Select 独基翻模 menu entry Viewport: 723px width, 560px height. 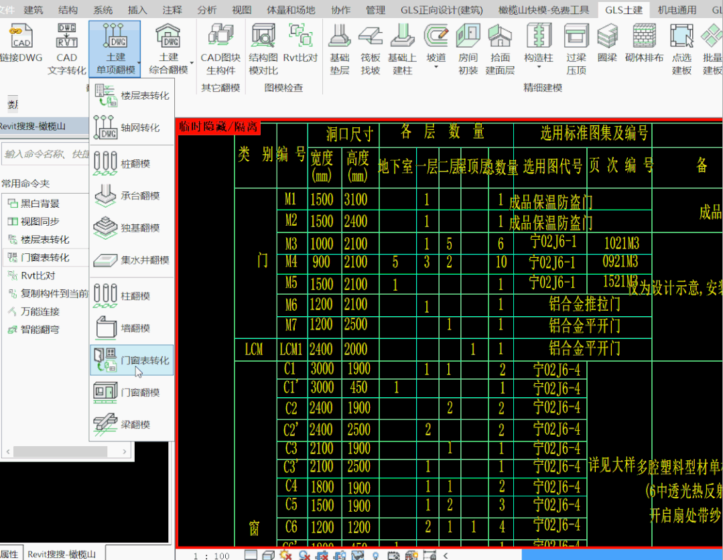tap(132, 228)
